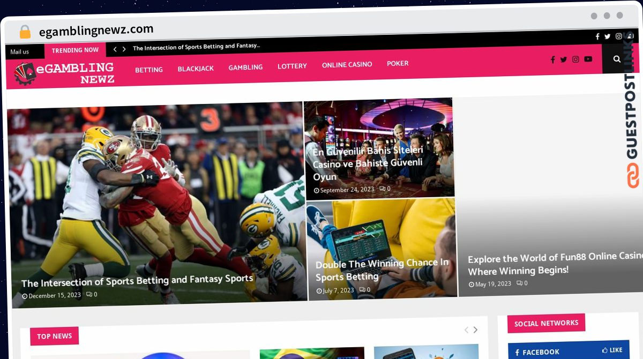
Task: Read the Explore the World of Fun88 article
Action: tap(555, 264)
